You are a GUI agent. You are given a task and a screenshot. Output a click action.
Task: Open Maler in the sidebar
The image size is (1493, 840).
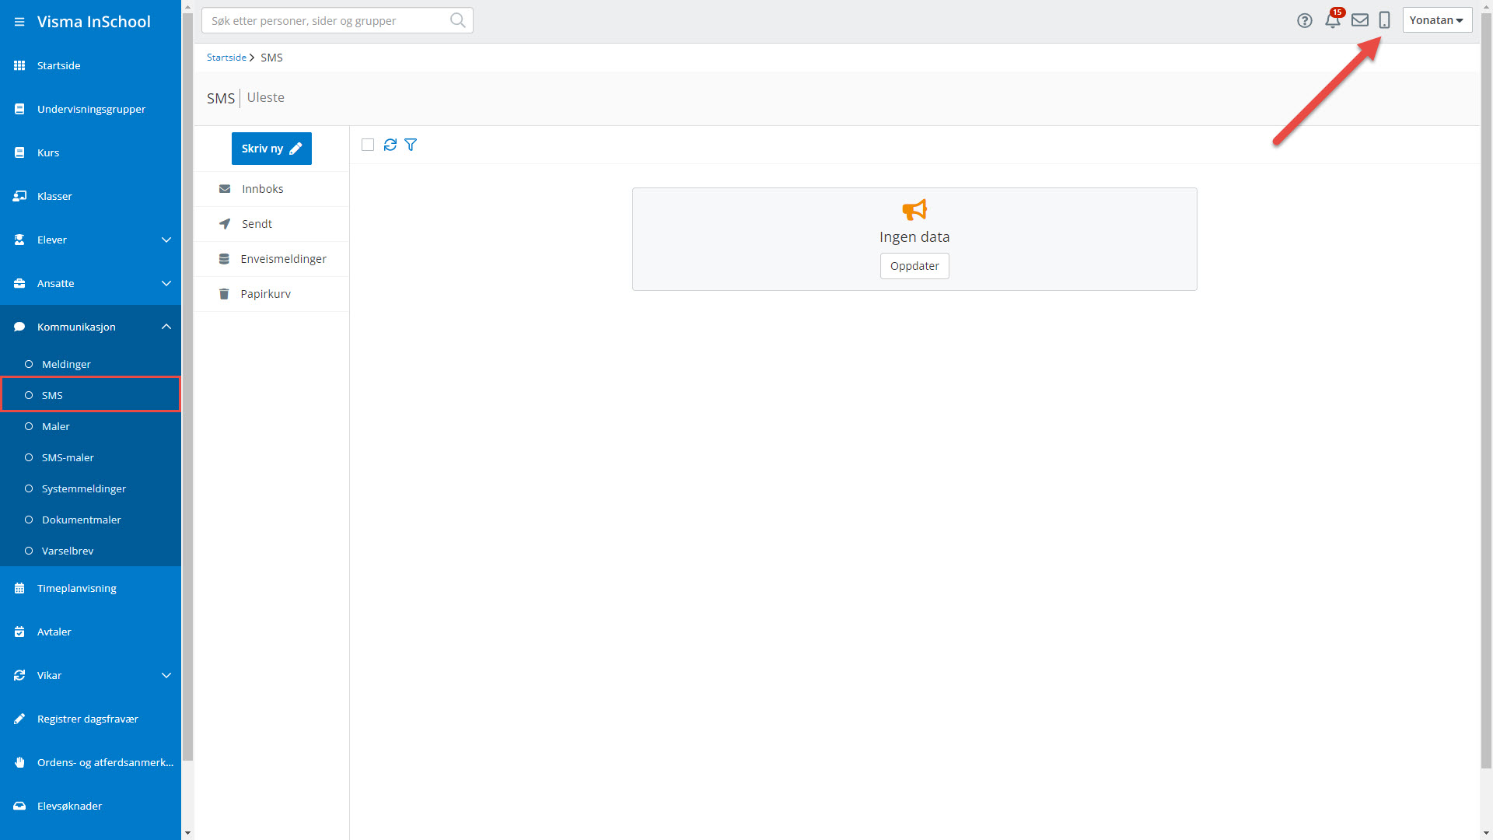(x=90, y=426)
